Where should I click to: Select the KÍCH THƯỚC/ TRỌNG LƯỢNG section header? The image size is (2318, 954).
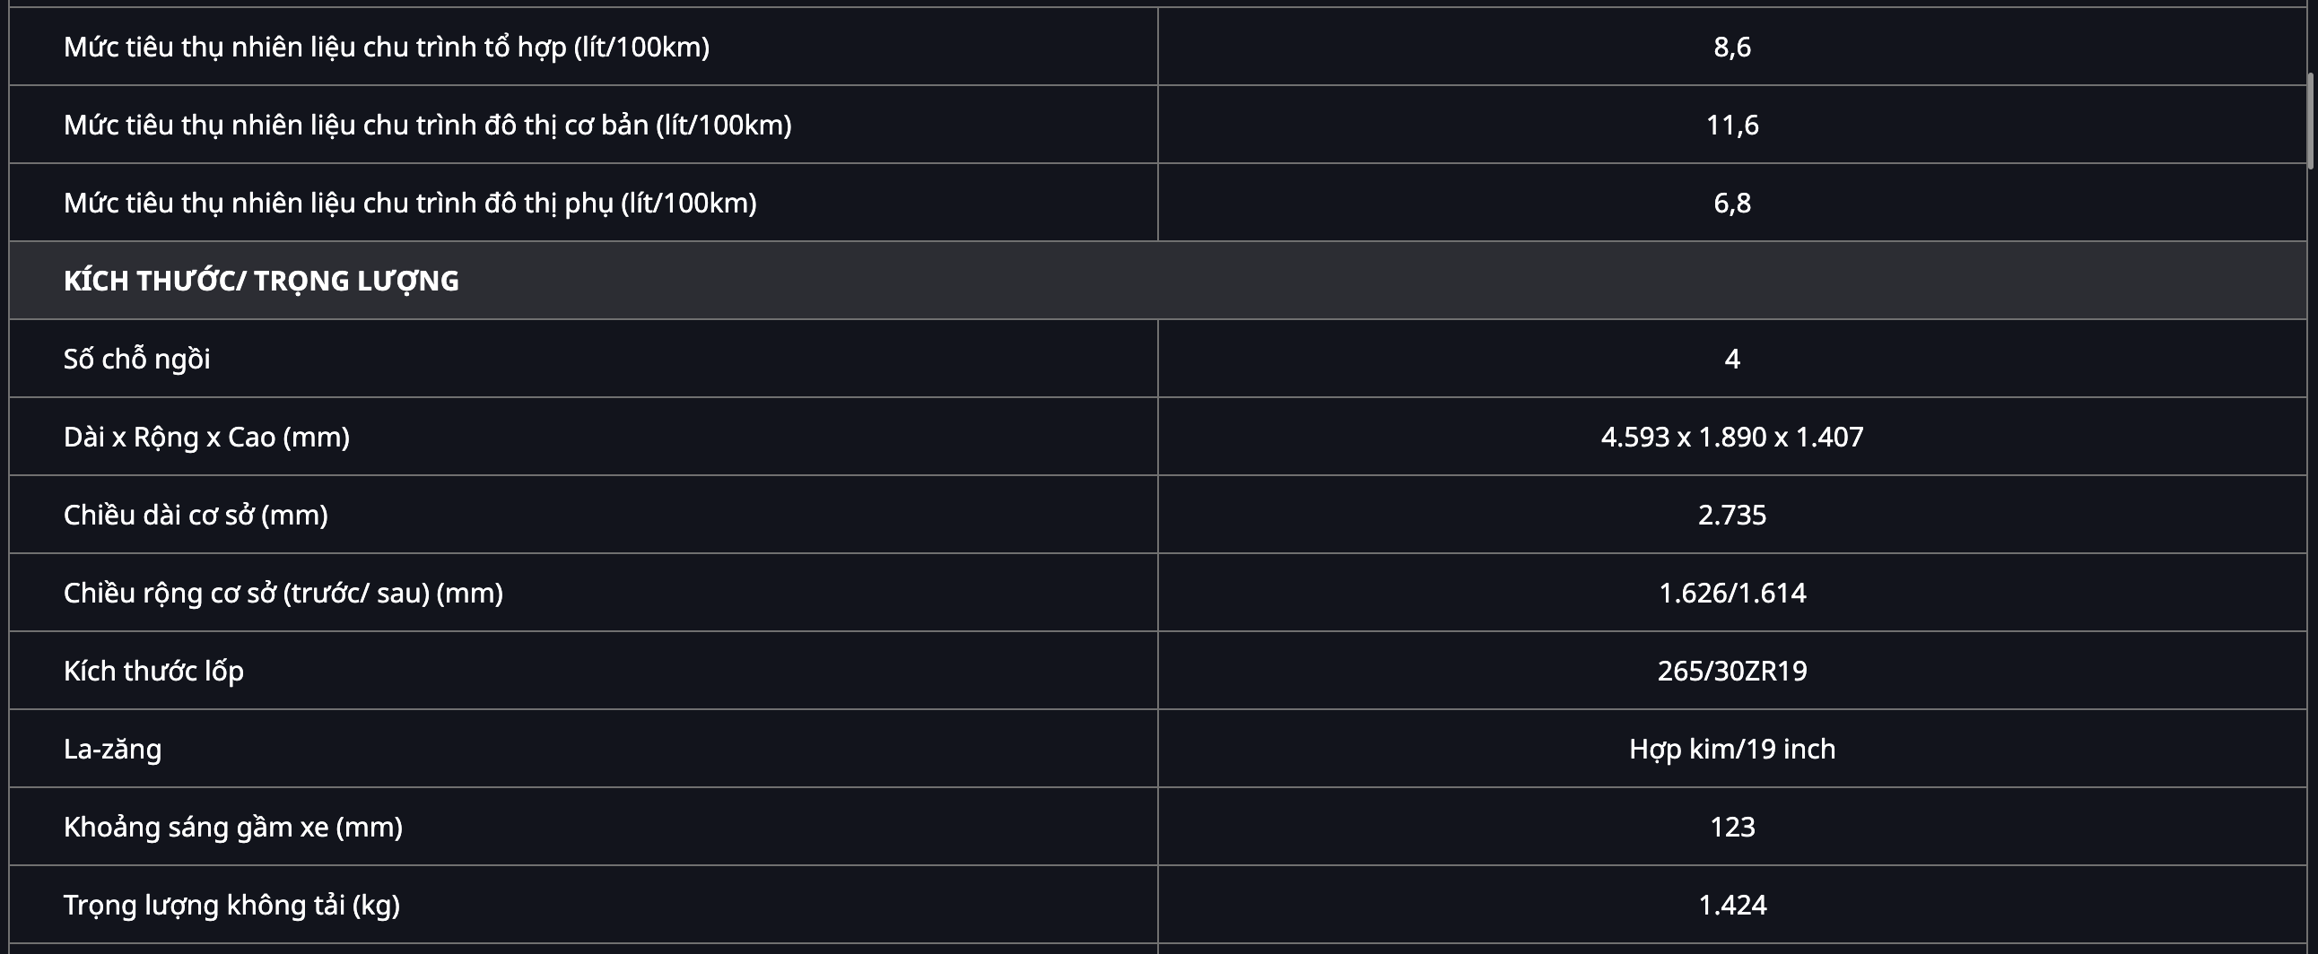(261, 281)
